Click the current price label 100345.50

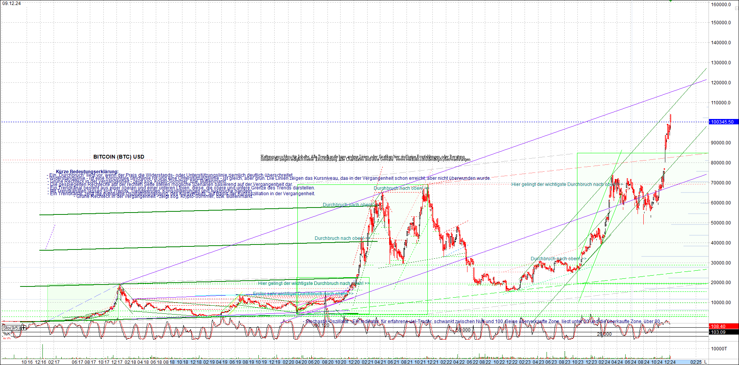723,122
